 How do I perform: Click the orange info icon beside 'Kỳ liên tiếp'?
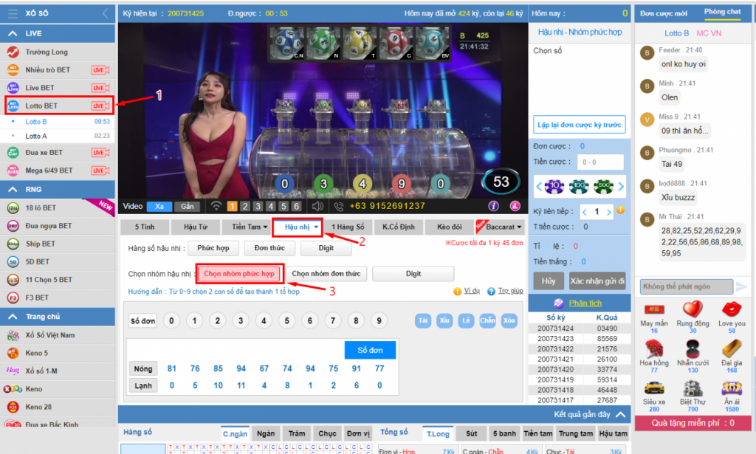[620, 210]
